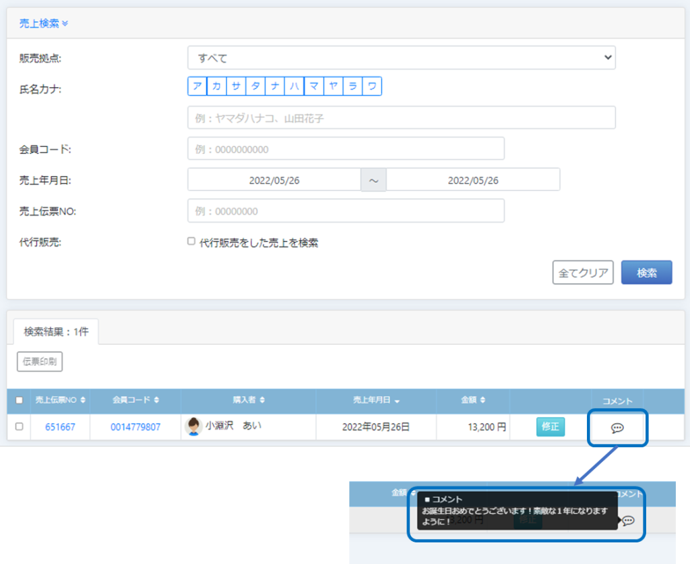Screen dimensions: 690x564
Task: Click the 修正 edit button
Action: pos(551,426)
